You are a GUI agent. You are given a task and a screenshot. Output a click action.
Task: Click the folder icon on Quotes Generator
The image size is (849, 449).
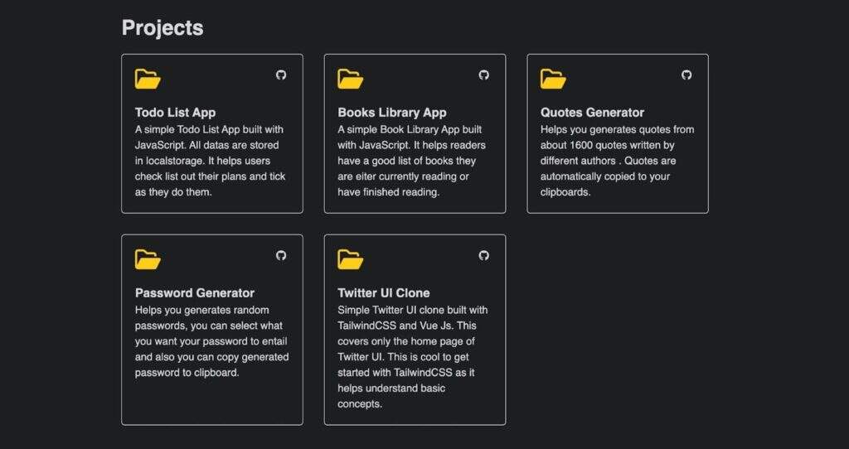pos(553,79)
